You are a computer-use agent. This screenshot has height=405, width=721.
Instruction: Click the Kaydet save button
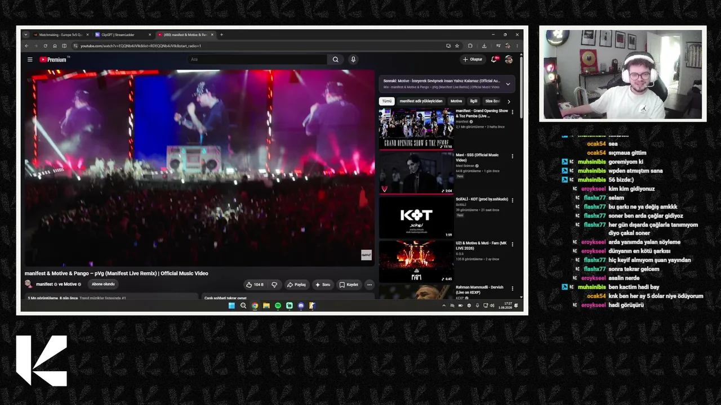coord(349,285)
